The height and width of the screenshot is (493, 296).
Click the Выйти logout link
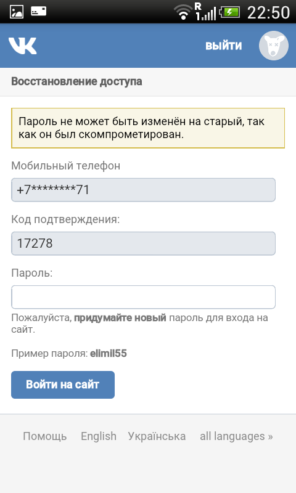pyautogui.click(x=224, y=46)
